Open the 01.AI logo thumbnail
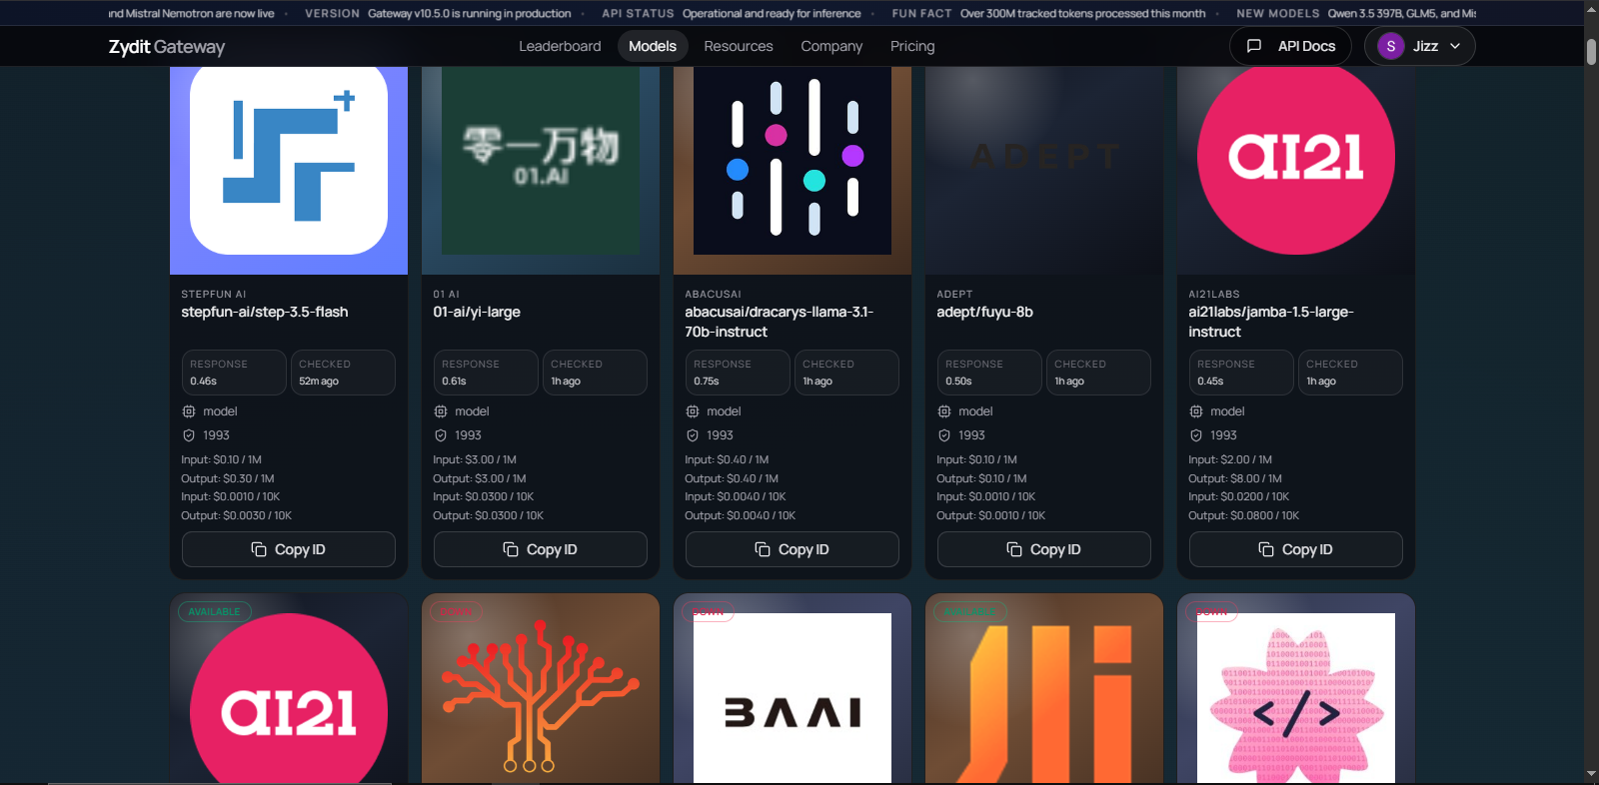Viewport: 1599px width, 785px height. pos(541,170)
